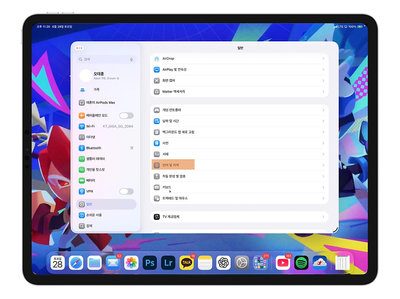
Task: Click the 이더넷 sidebar icon
Action: 82,137
